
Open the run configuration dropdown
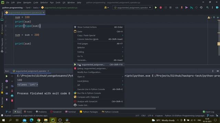coord(132,8)
